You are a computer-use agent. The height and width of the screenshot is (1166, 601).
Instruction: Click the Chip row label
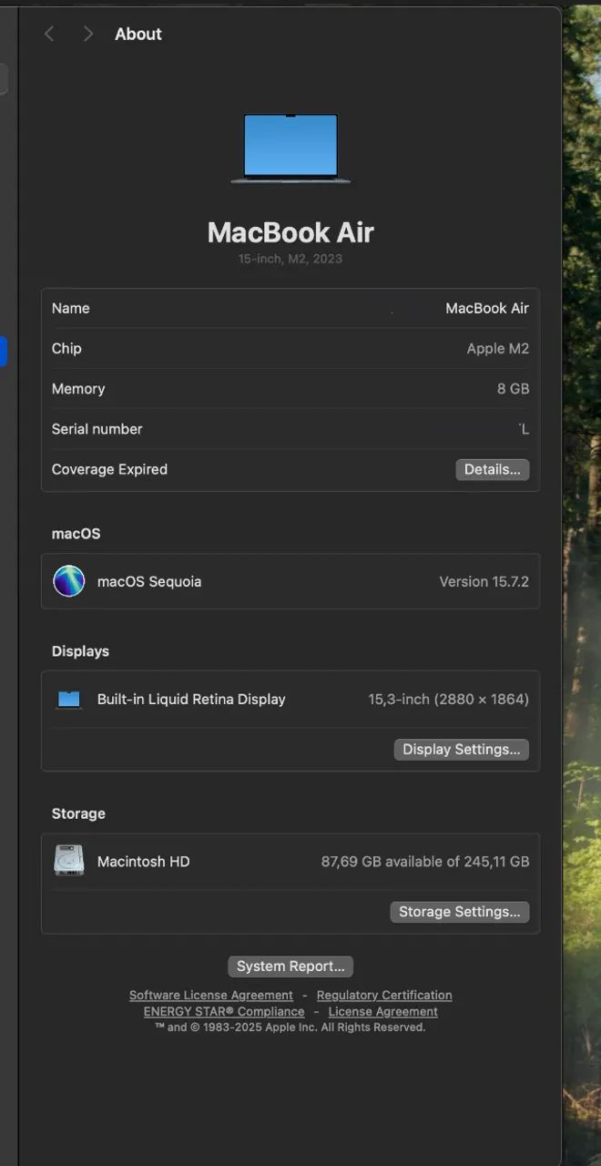click(66, 348)
